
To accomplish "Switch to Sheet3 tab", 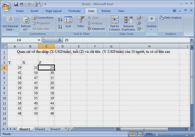I will click(x=55, y=129).
